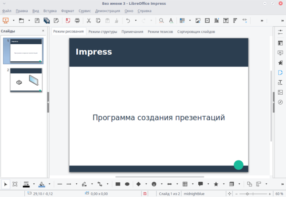Screen dimensions: 286x197
Task: Open the Формат menu
Action: tap(69, 10)
